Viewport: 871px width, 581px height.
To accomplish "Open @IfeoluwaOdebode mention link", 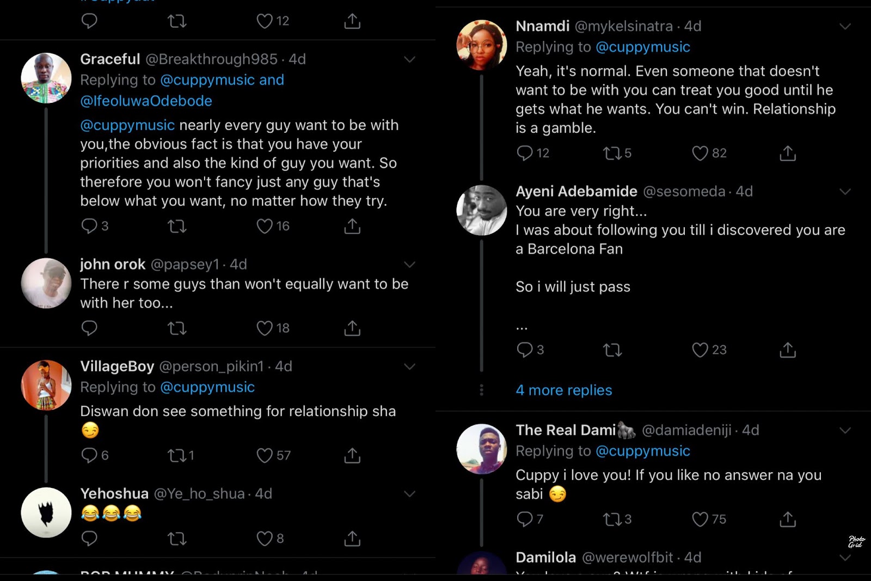I will tap(146, 101).
